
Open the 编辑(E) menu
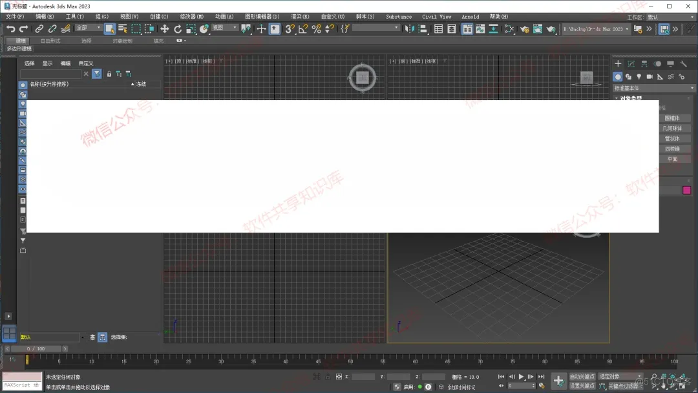[45, 16]
